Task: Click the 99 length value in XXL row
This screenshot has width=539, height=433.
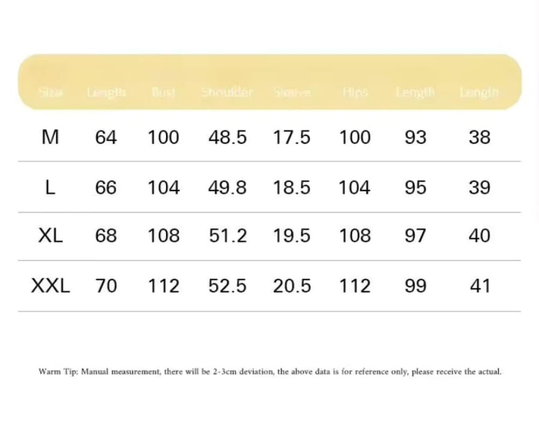Action: point(416,286)
